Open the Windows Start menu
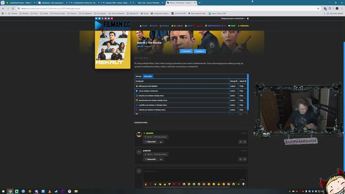345x194 pixels. [3, 191]
